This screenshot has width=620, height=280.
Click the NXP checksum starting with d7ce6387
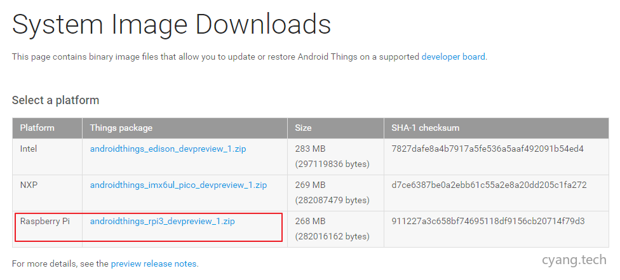[x=489, y=185]
